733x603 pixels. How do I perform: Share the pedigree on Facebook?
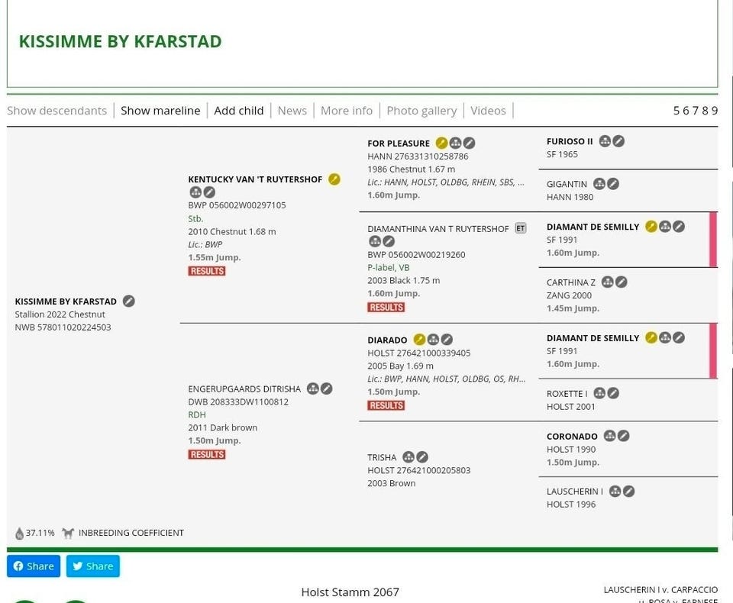point(34,566)
